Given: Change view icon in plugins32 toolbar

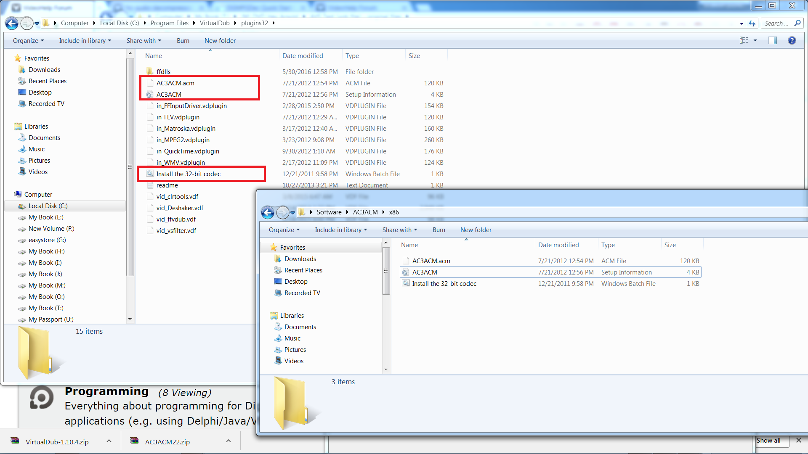Looking at the screenshot, I should point(744,40).
